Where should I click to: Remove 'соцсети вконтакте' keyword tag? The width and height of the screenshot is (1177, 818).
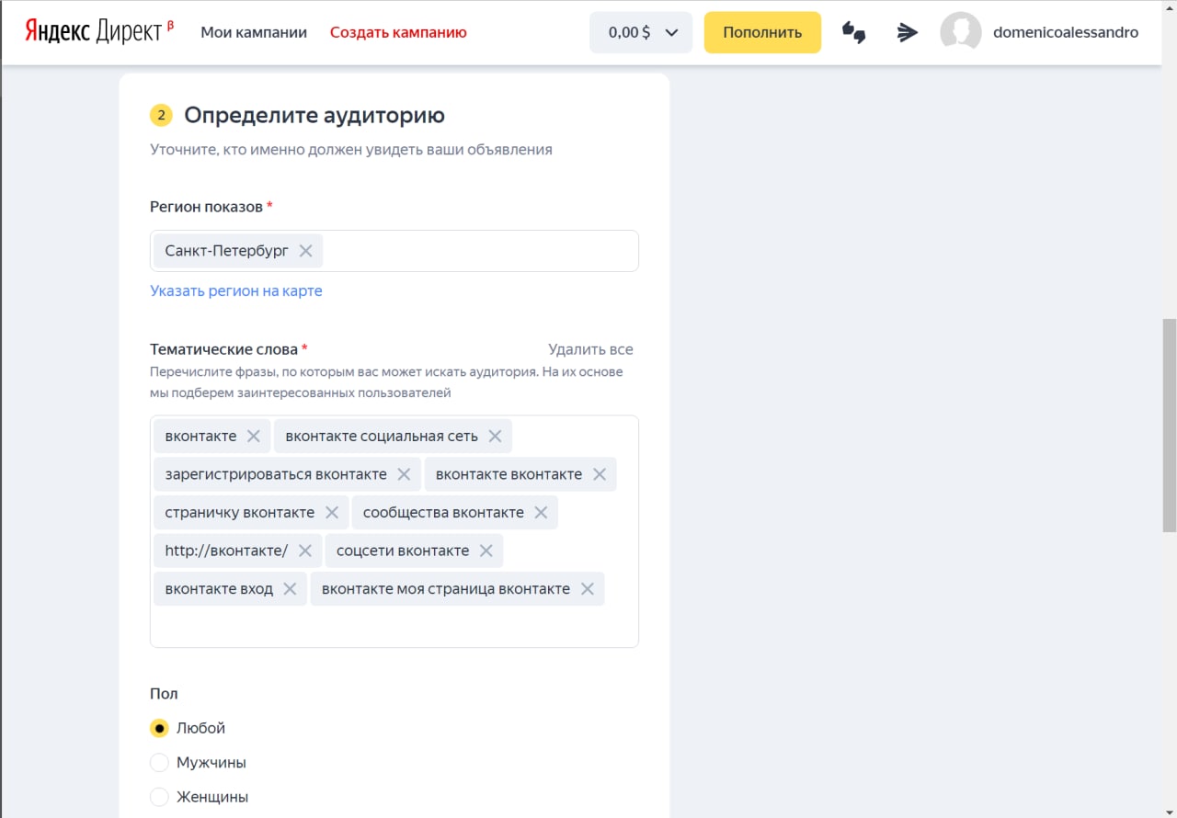tap(486, 551)
